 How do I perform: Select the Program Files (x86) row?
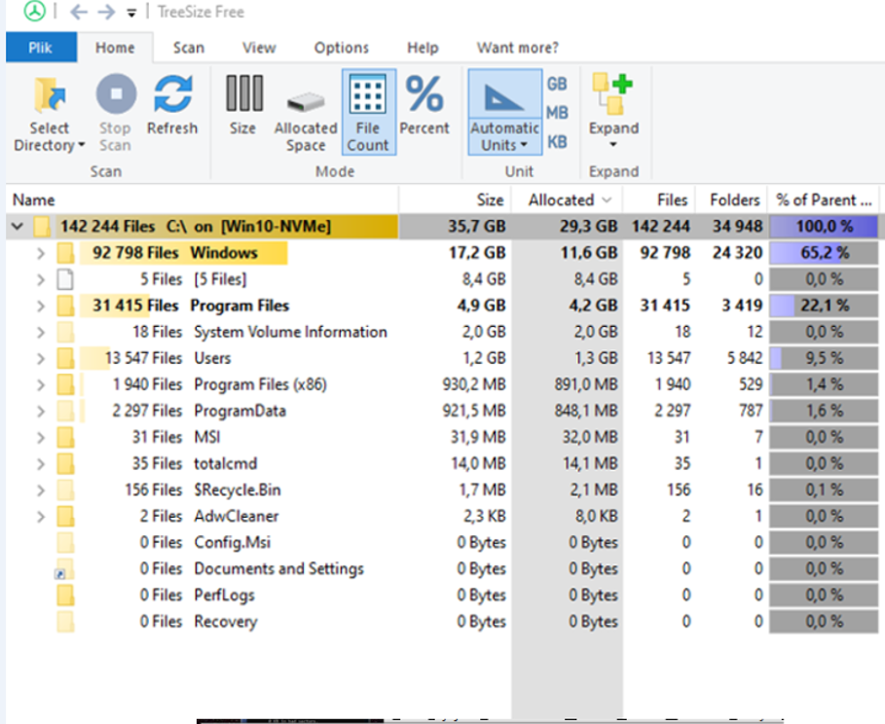point(442,384)
